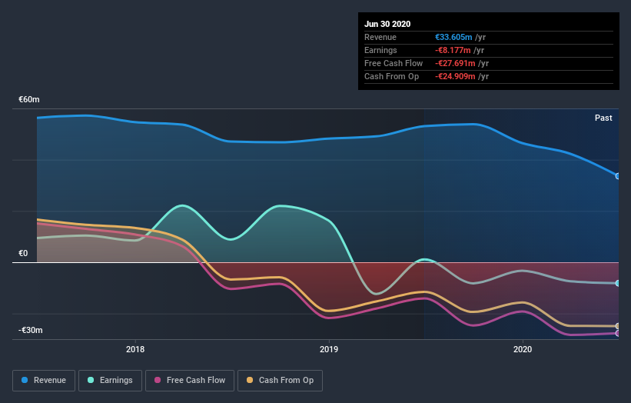631x403 pixels.
Task: Toggle the Free Cash Flow legend button
Action: click(190, 381)
